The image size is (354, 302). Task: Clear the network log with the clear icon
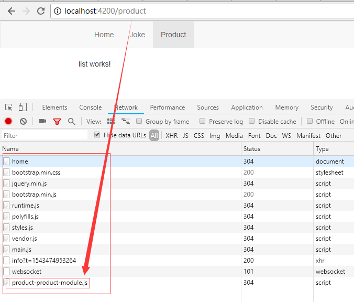pyautogui.click(x=23, y=121)
